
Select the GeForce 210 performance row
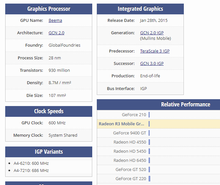158,115
